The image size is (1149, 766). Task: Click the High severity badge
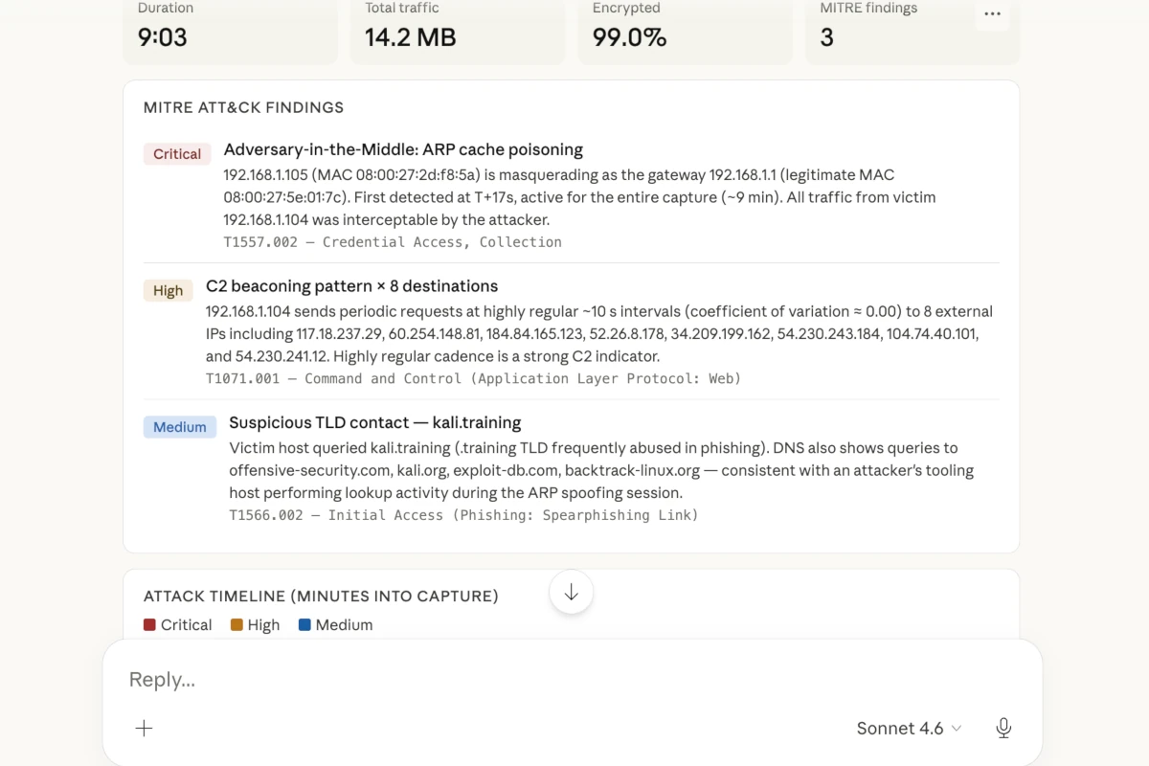point(168,290)
